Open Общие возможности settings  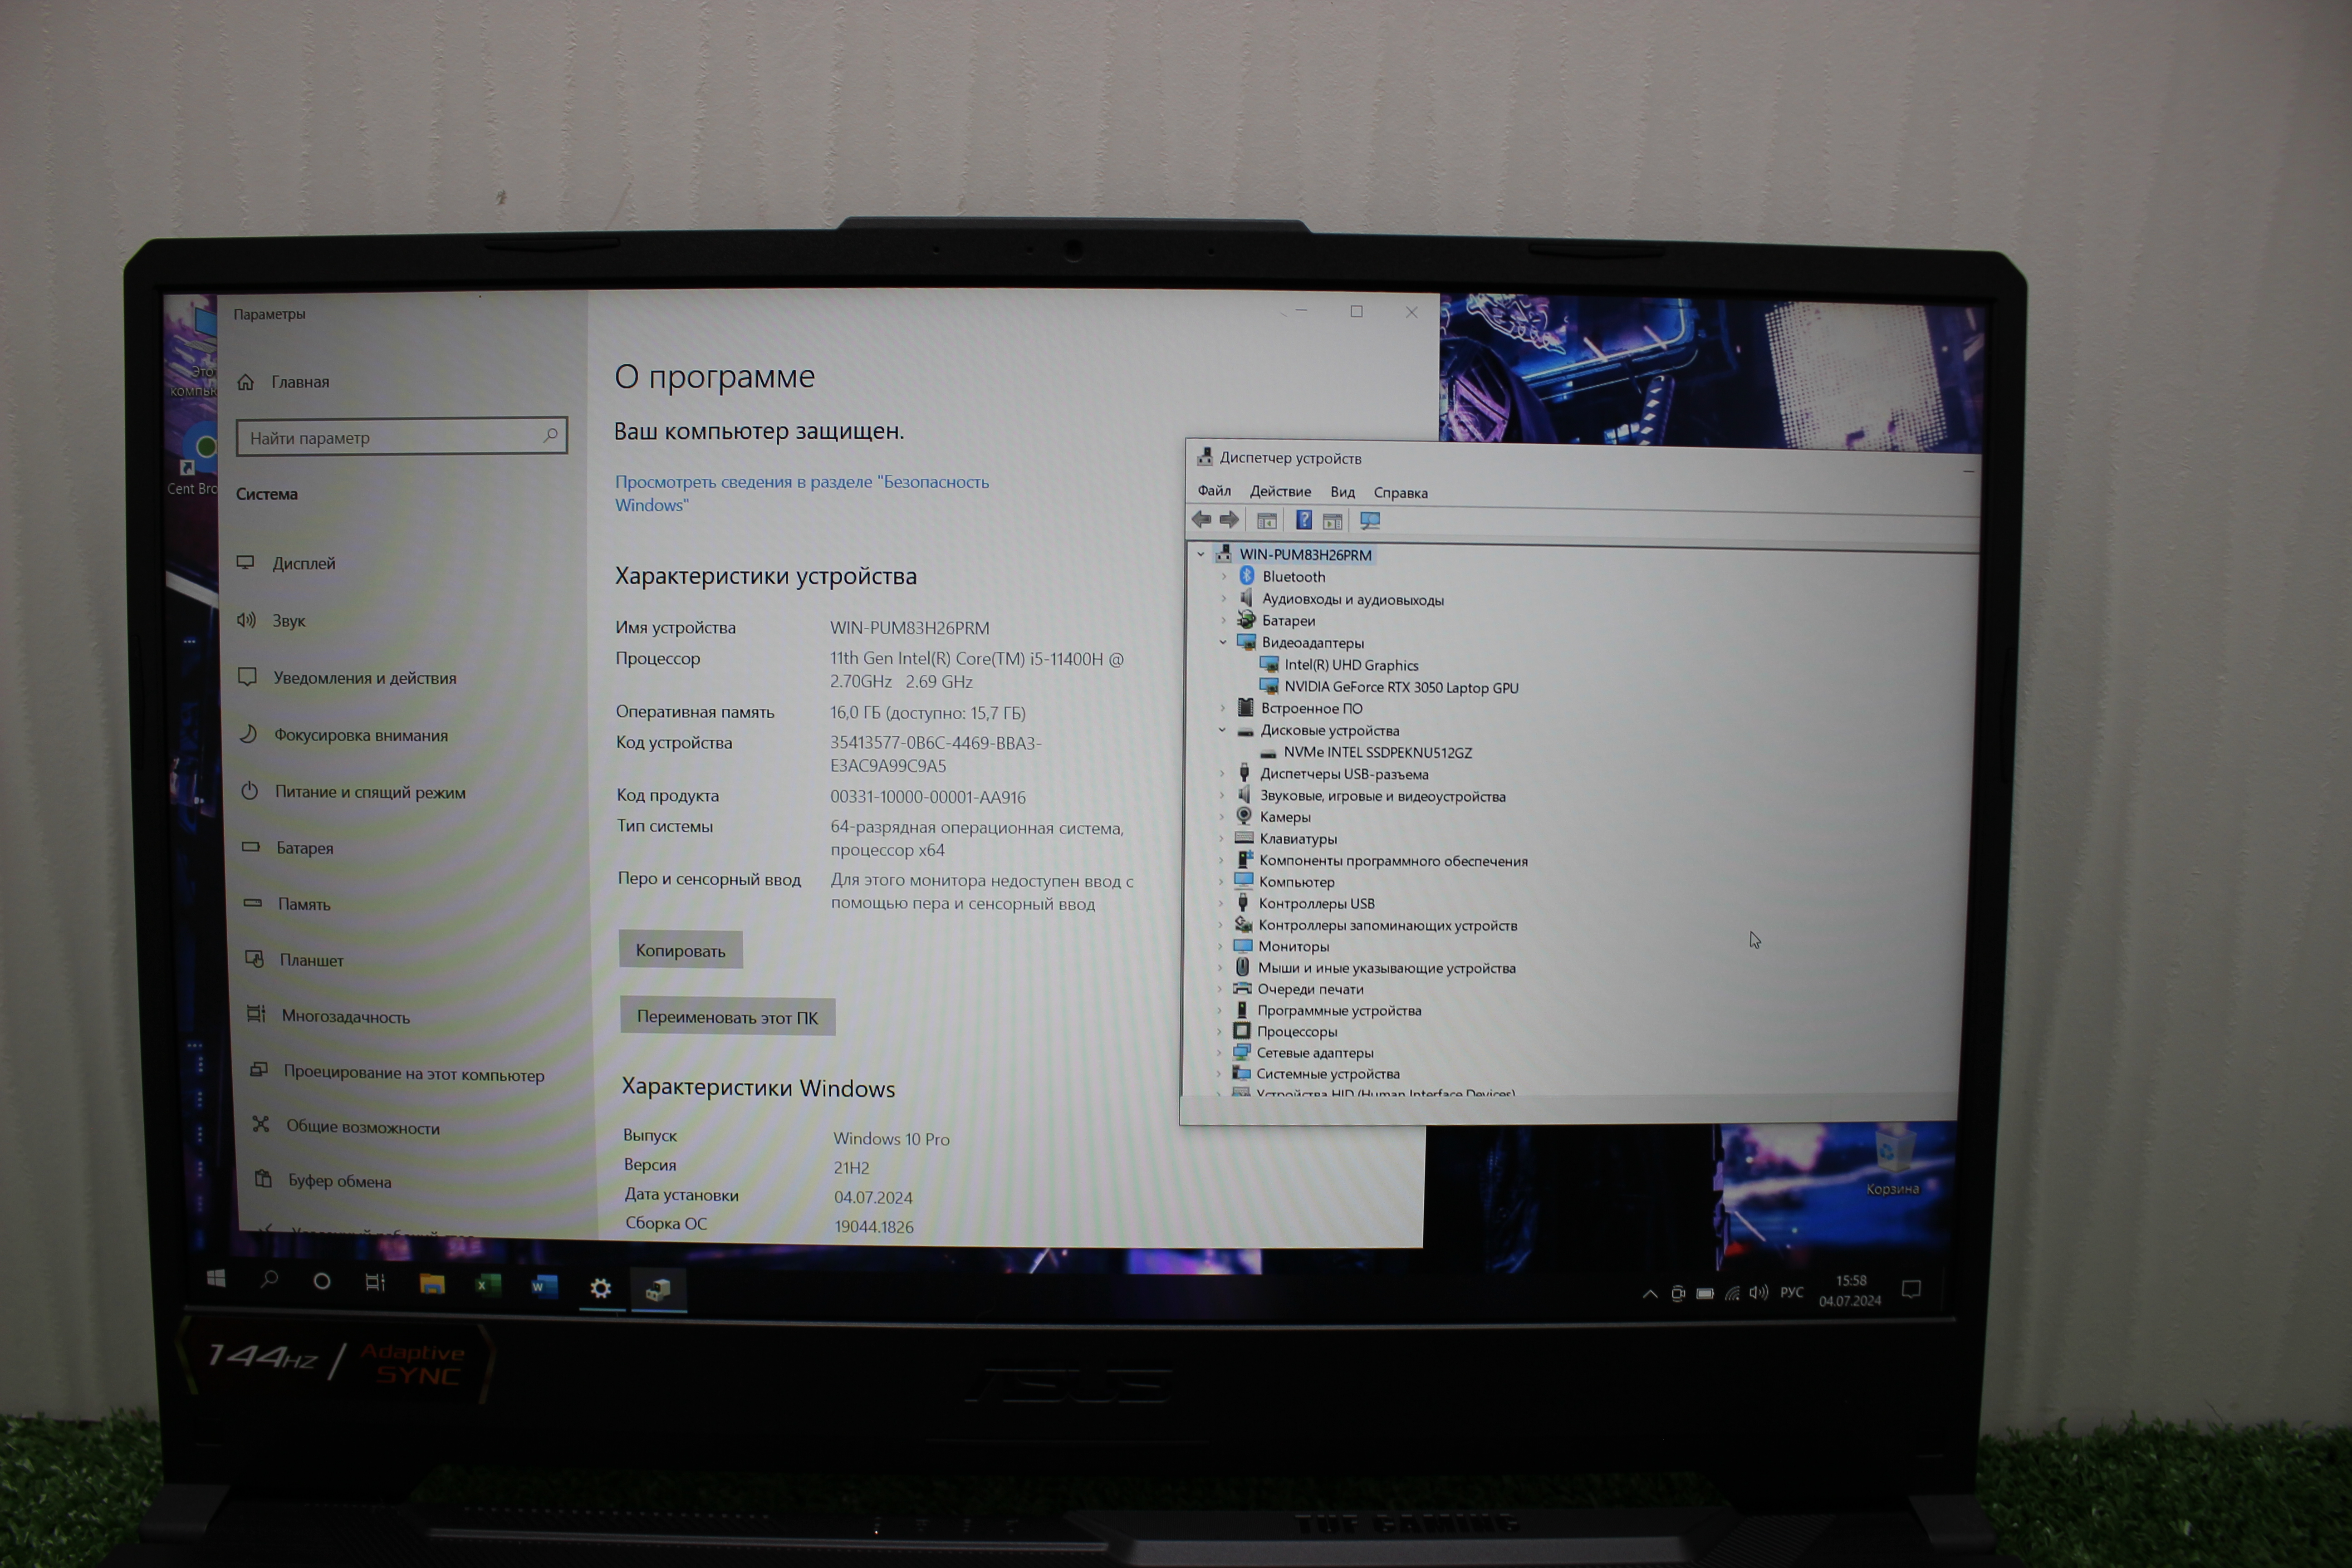coord(346,1127)
